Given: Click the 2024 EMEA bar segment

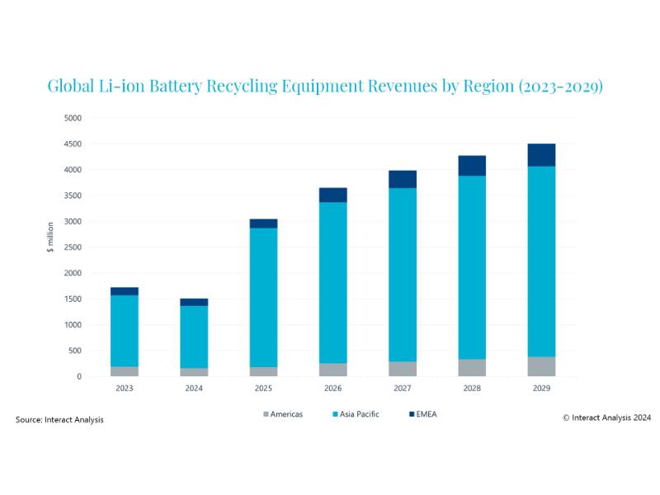Looking at the screenshot, I should [194, 302].
